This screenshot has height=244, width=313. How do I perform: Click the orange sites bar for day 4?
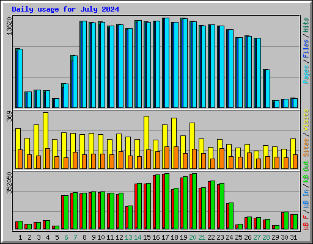click(48, 159)
